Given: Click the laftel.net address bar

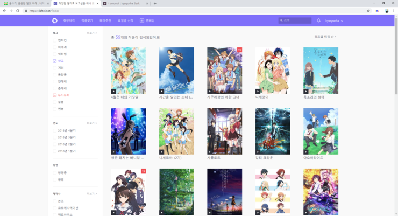Looking at the screenshot, I should 195,11.
